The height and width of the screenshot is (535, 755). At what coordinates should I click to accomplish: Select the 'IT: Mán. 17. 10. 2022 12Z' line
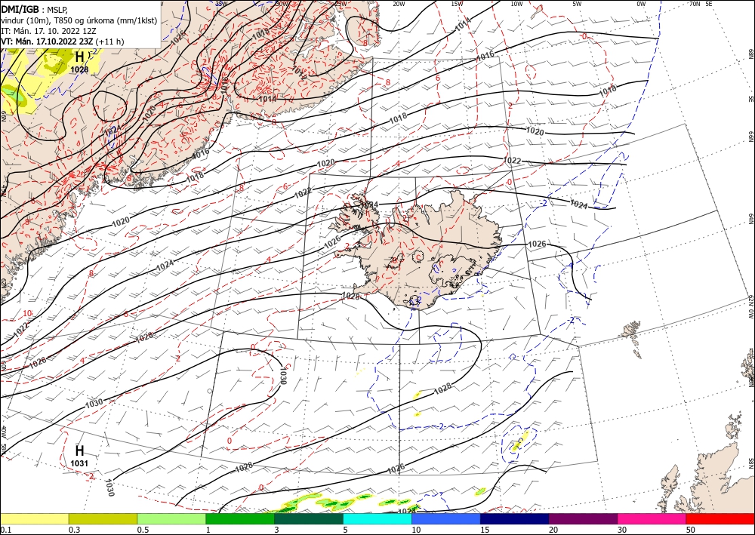[x=48, y=31]
